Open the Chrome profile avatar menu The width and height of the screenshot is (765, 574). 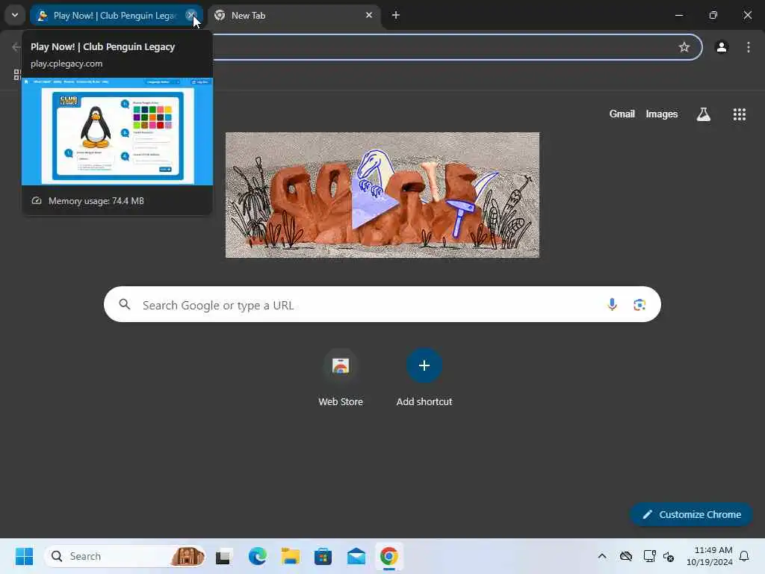point(722,47)
